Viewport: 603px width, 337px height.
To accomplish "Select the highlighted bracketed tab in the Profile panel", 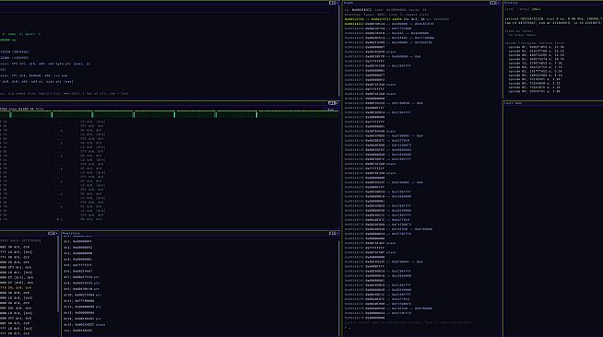I will (536, 9).
